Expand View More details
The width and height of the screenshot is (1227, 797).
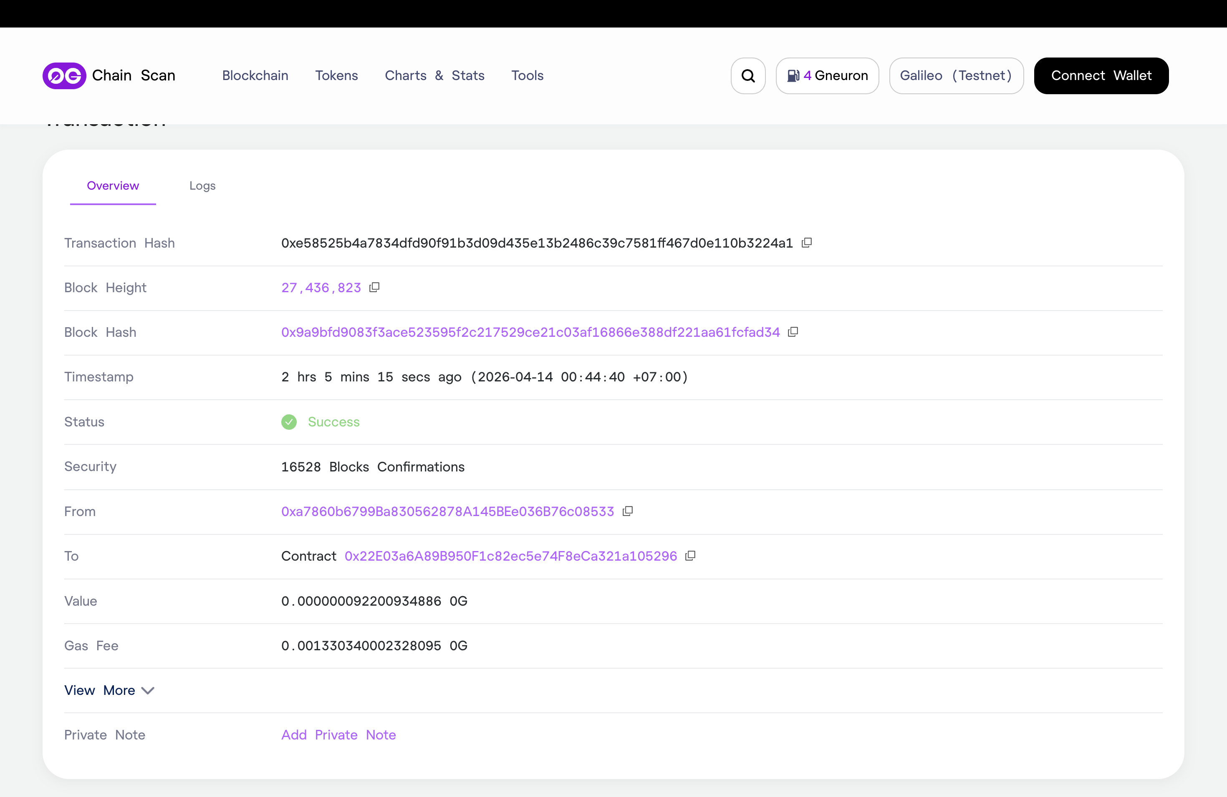109,690
